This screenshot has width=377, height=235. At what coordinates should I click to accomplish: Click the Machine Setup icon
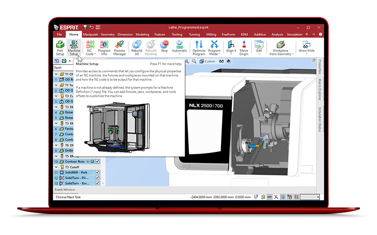pos(74,47)
